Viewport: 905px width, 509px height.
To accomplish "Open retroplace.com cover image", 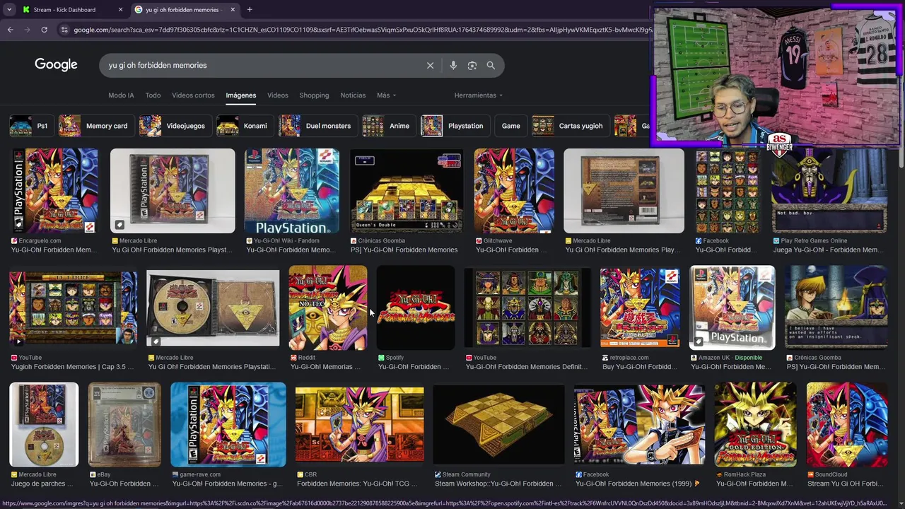I will point(640,308).
